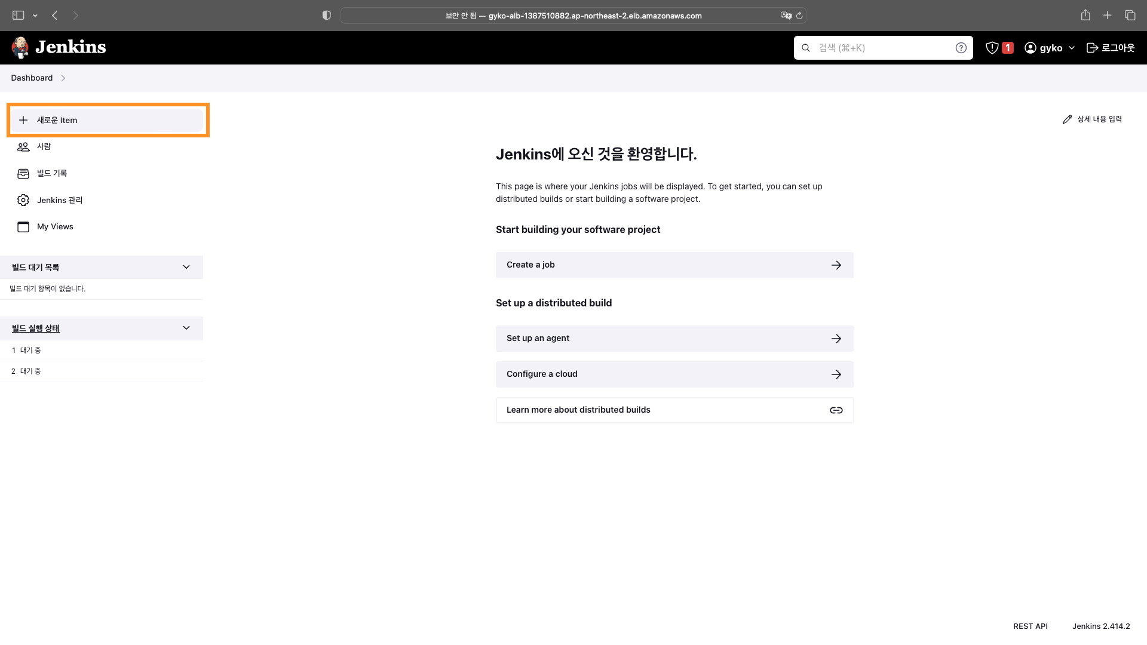The width and height of the screenshot is (1147, 645).
Task: Go back with the browser back arrow
Action: [x=54, y=16]
